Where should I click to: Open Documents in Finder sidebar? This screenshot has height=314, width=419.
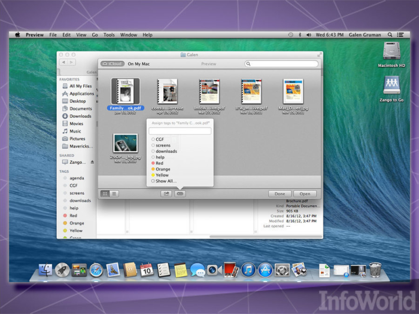[77, 108]
